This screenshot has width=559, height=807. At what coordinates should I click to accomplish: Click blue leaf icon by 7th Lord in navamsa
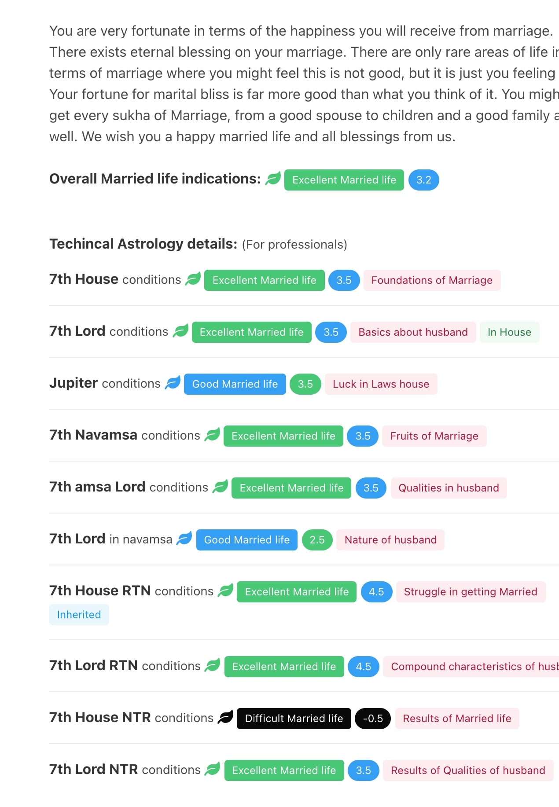coord(184,539)
